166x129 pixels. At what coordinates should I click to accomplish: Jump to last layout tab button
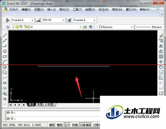(24, 105)
